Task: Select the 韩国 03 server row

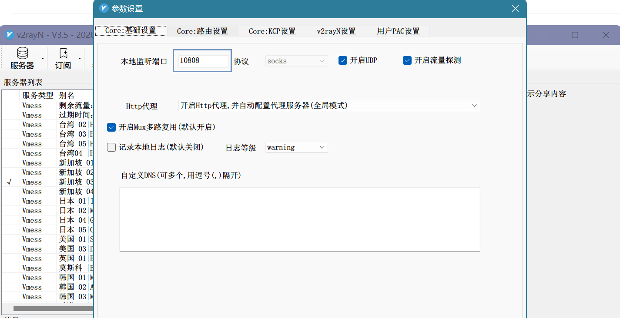Action: tap(48, 297)
